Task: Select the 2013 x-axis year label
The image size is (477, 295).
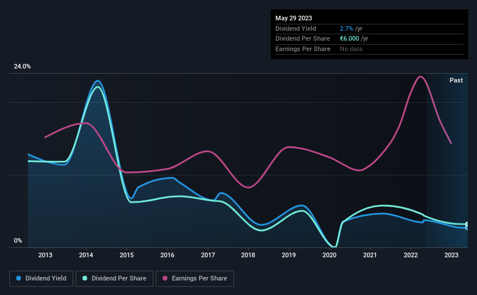Action: coord(45,255)
